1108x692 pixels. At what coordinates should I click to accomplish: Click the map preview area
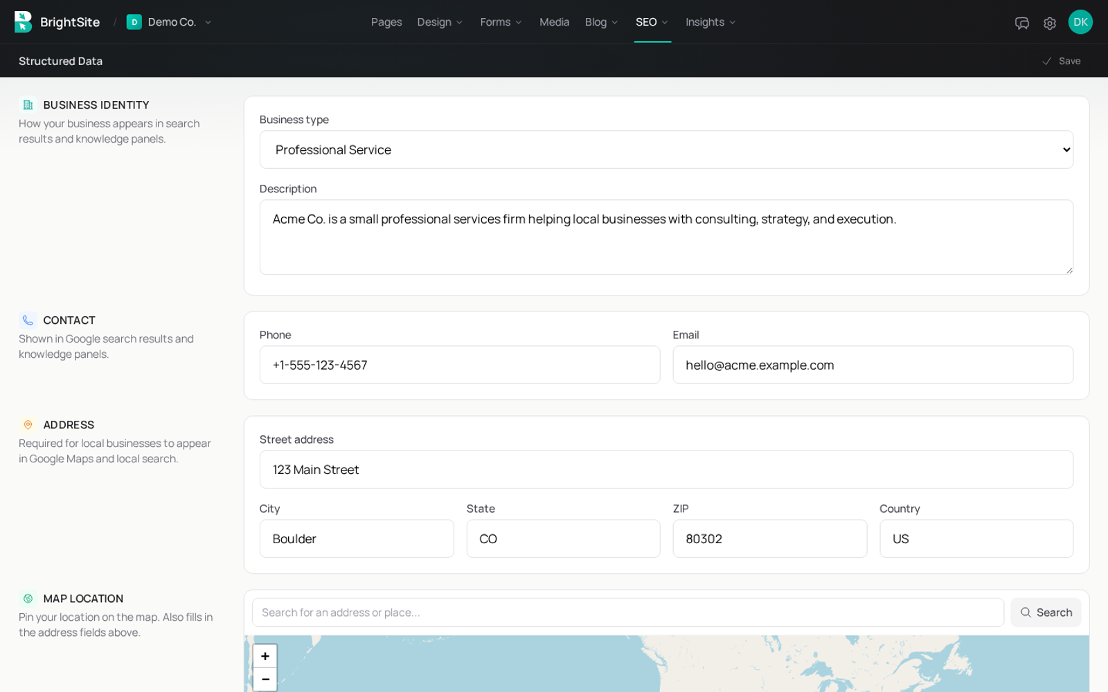[666, 664]
